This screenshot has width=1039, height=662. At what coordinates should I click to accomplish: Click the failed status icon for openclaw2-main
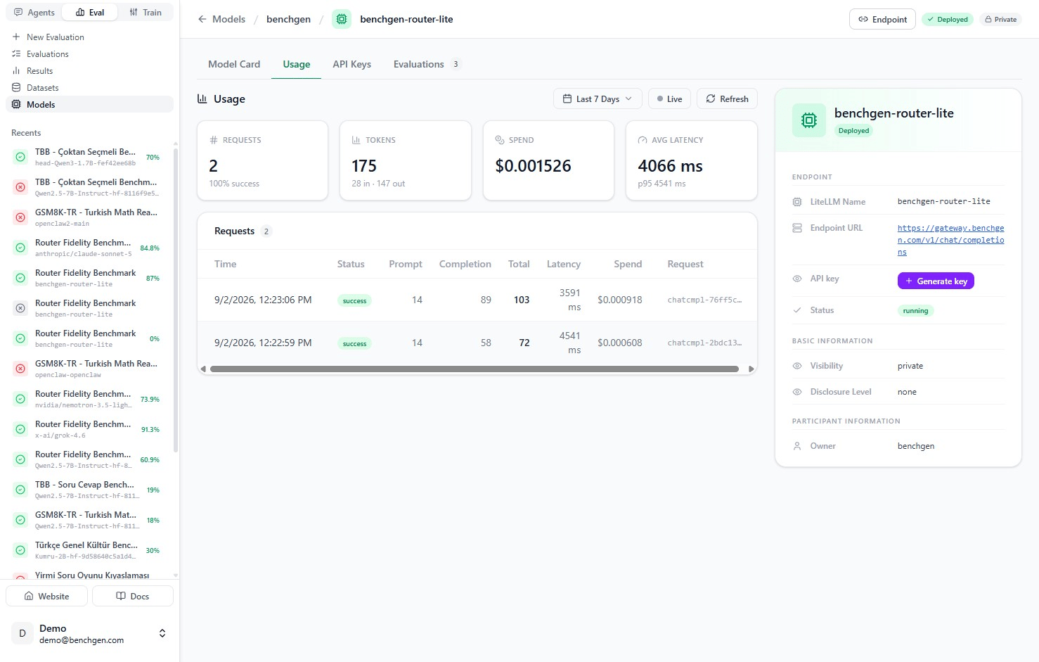[x=20, y=217]
